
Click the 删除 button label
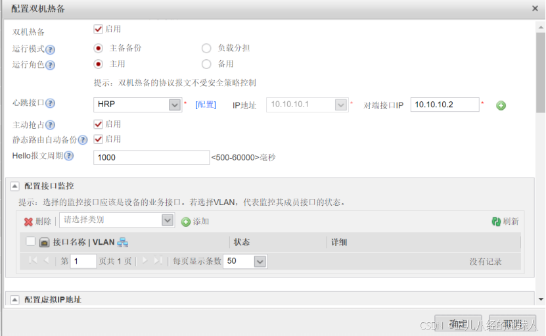43,222
